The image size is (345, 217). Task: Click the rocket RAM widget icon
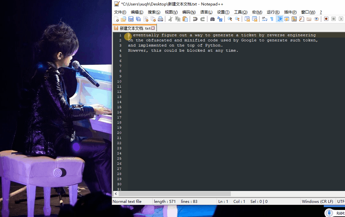pyautogui.click(x=329, y=213)
